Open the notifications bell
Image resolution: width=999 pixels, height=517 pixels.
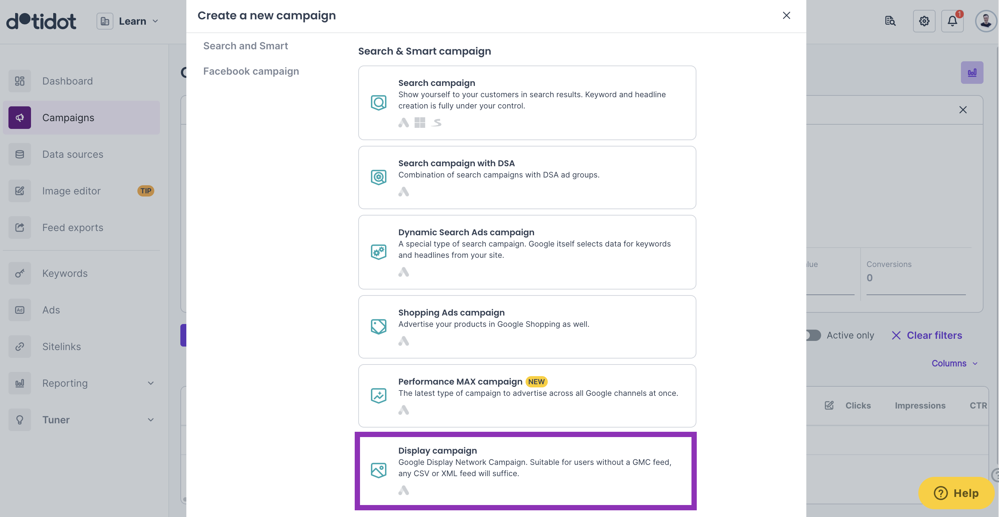(x=952, y=21)
